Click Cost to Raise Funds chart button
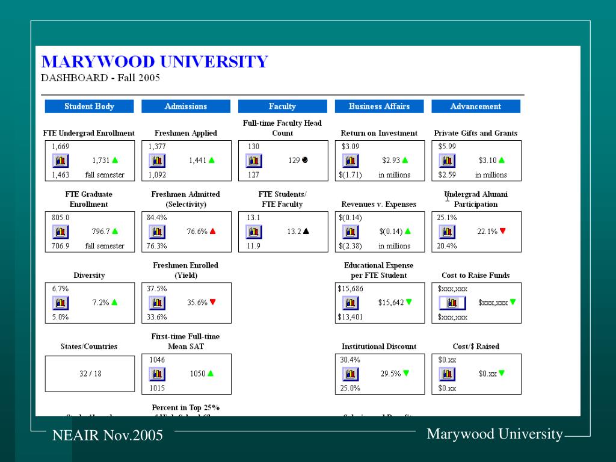This screenshot has height=462, width=616. tap(452, 303)
